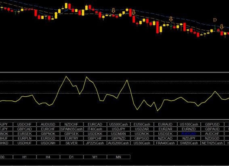
Task: Switch chart to SILVER
Action: pos(71,143)
